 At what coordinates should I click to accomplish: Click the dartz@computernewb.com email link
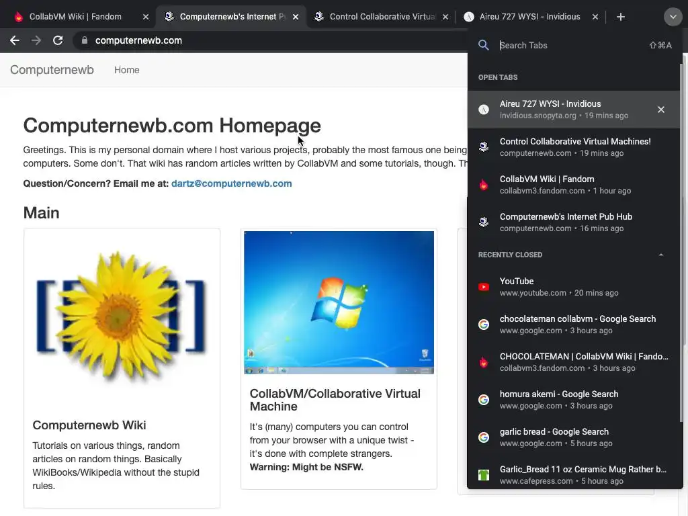(x=231, y=183)
